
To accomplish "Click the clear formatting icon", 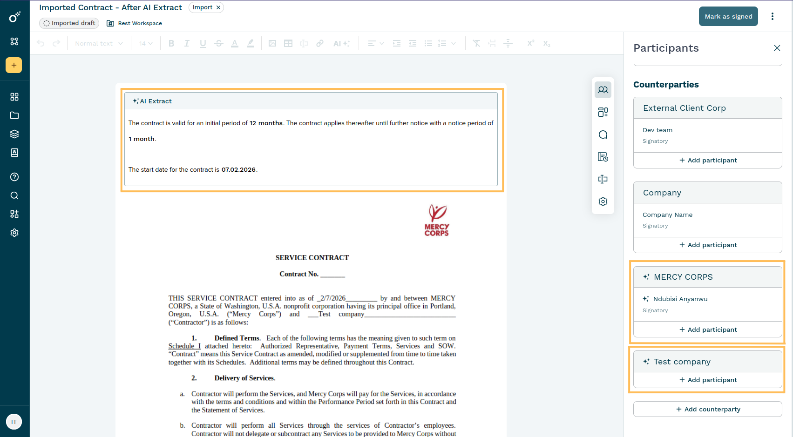I will point(476,43).
